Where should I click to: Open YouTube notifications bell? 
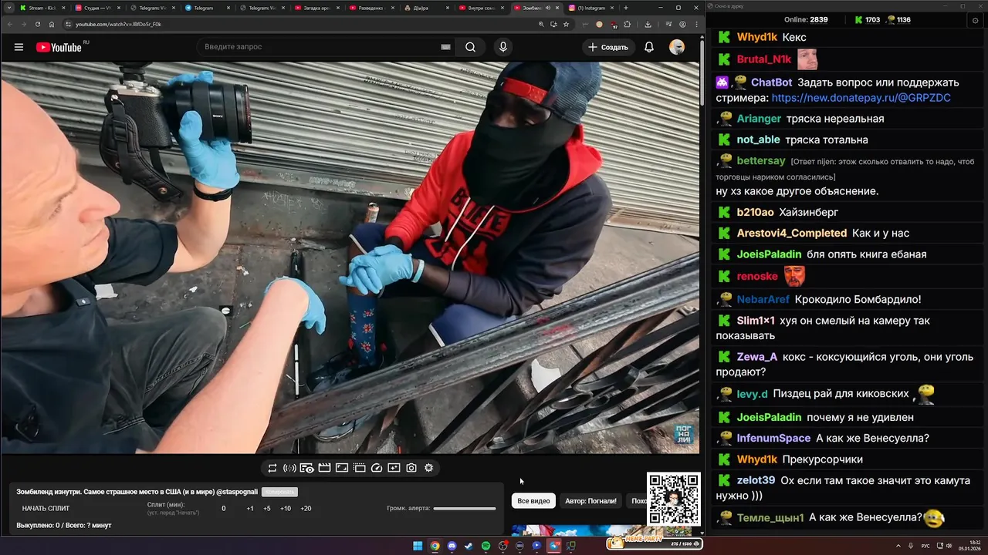click(x=649, y=47)
